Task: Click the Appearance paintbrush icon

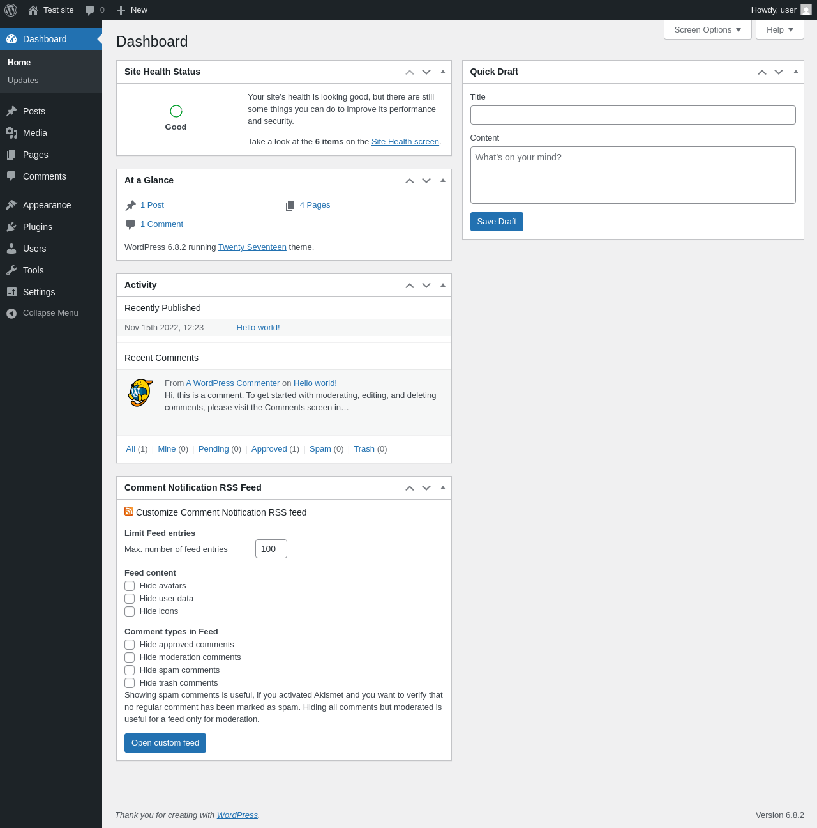Action: (x=11, y=205)
